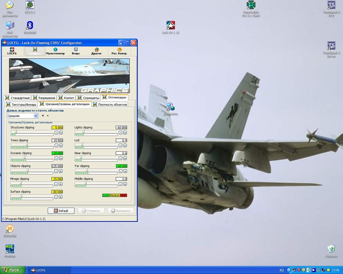Open the ModMan desktop shortcut

pyautogui.click(x=10, y=249)
